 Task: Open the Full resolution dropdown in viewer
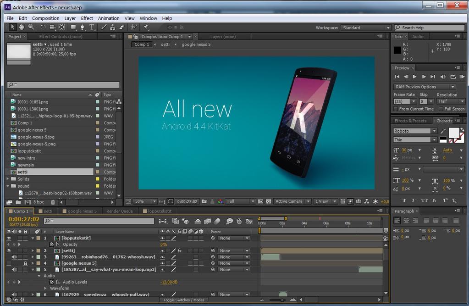tap(241, 201)
